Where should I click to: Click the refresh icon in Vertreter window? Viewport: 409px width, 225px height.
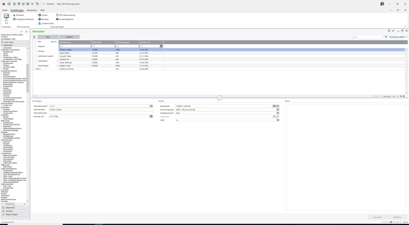(389, 31)
